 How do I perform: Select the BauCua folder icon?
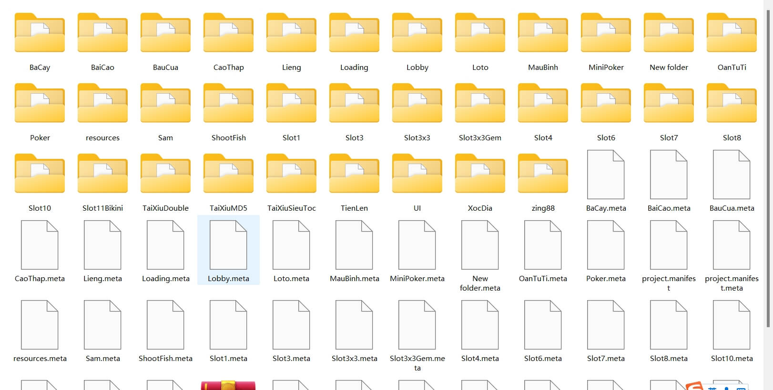click(165, 33)
